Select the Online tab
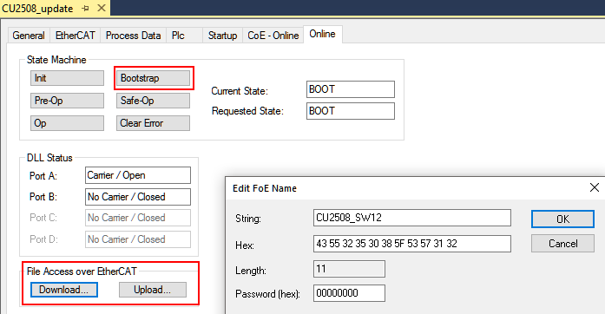Image resolution: width=605 pixels, height=314 pixels. pos(323,34)
